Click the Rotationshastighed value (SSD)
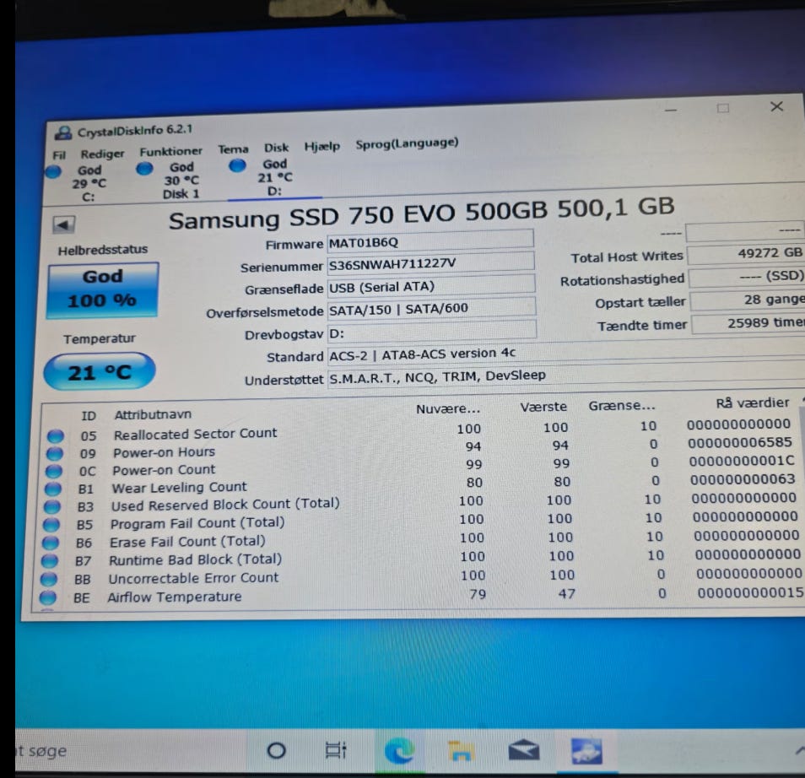The height and width of the screenshot is (778, 805). click(747, 277)
